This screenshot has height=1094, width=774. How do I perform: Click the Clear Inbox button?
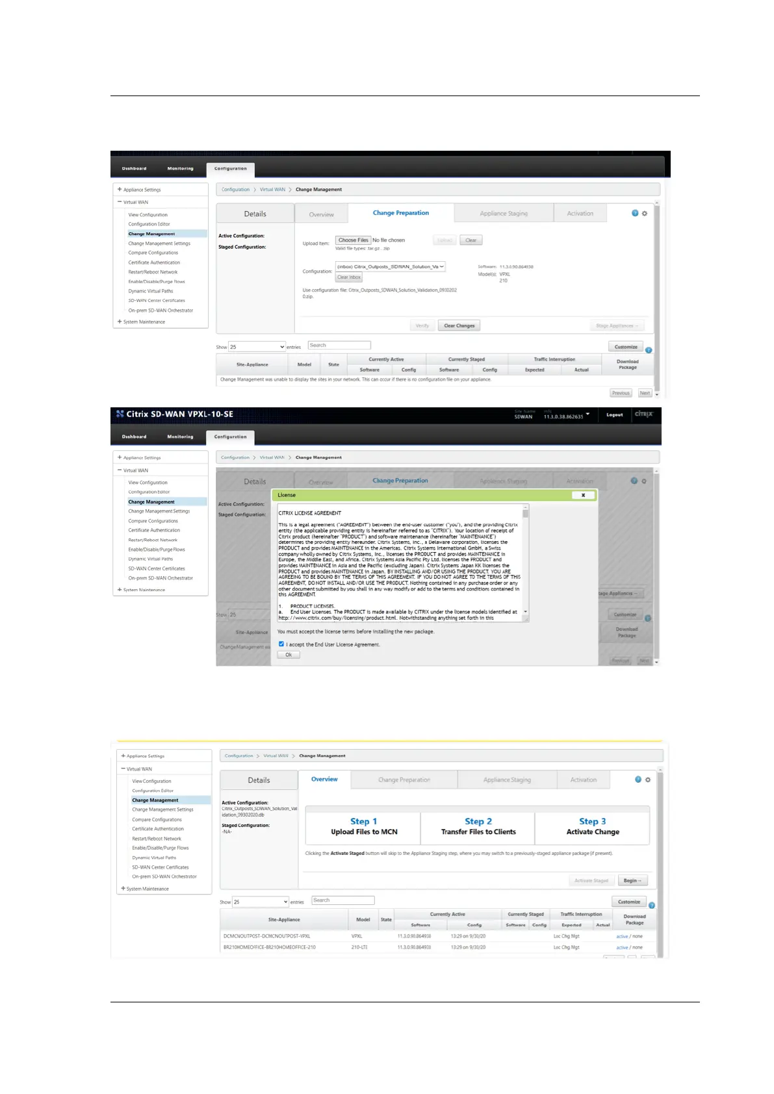349,277
